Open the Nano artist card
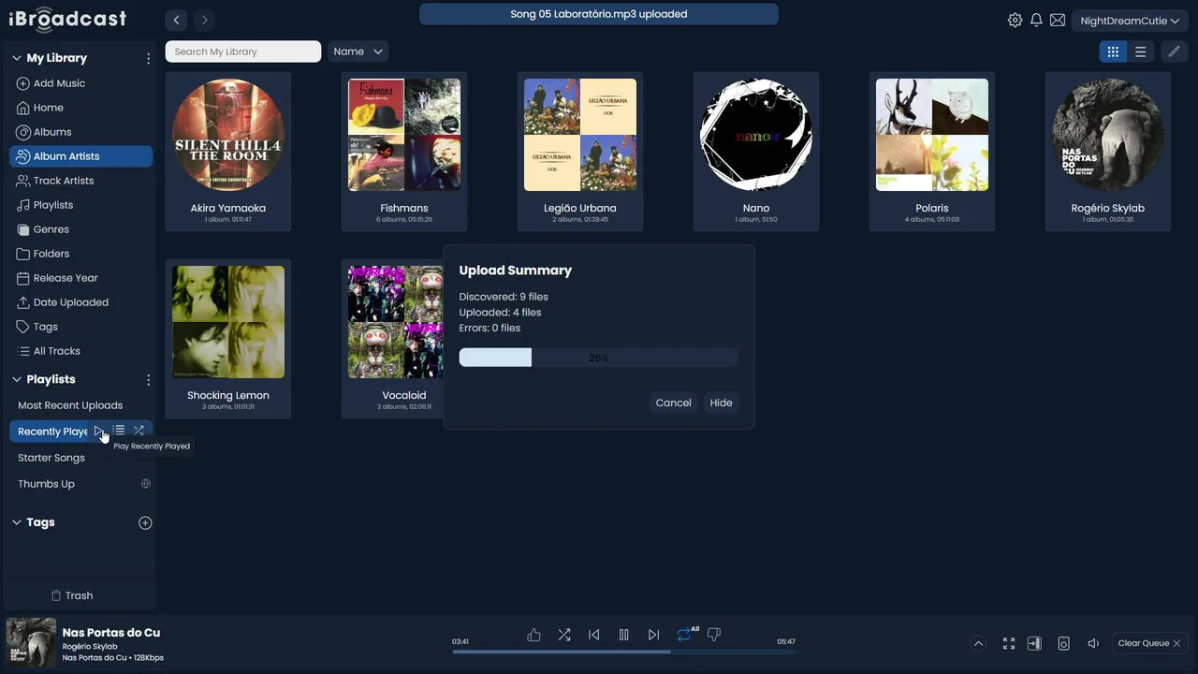Image resolution: width=1198 pixels, height=674 pixels. tap(756, 152)
